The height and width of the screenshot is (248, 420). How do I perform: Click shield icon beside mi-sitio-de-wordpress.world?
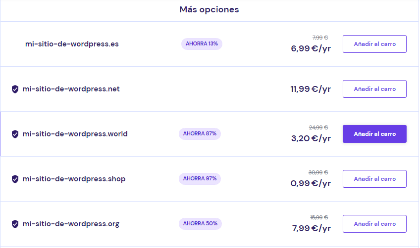[15, 134]
